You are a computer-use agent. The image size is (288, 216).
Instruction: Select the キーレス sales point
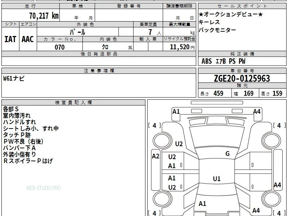[209, 22]
